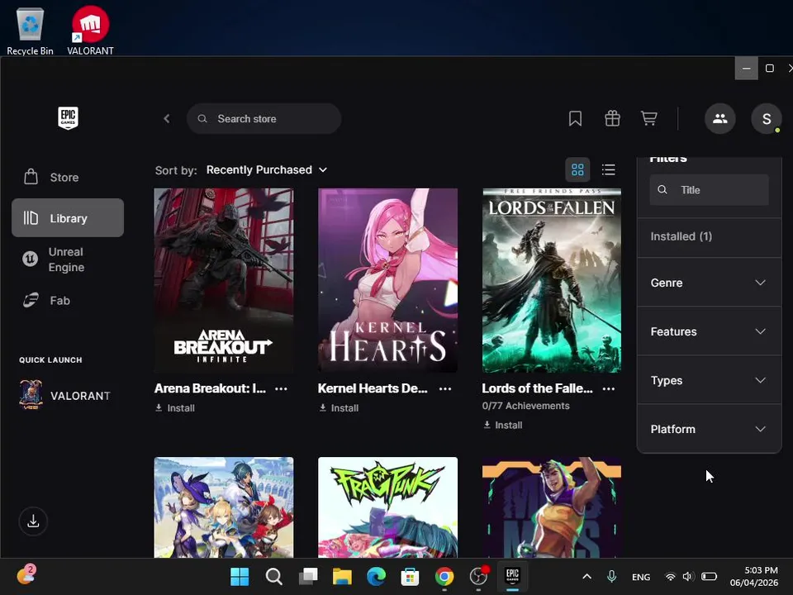Viewport: 793px width, 595px height.
Task: Open the battery tray icon
Action: click(709, 577)
